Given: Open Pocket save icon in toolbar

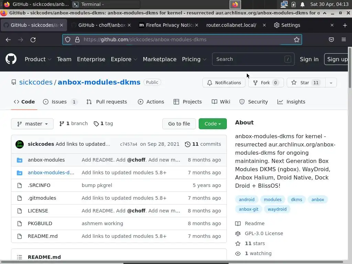Looking at the screenshot, I should pos(331,40).
